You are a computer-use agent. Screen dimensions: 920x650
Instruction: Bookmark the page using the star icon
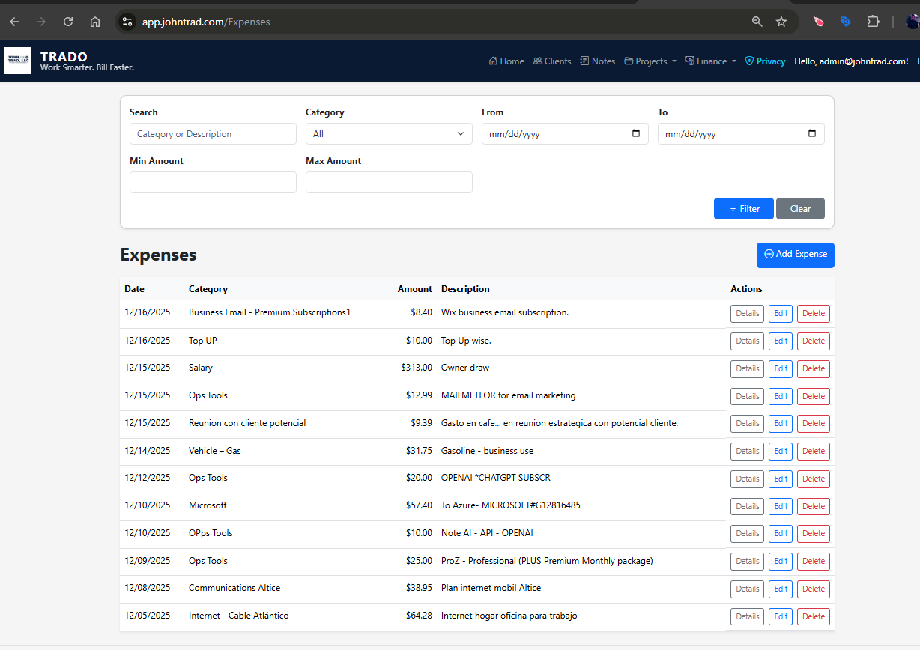coord(781,22)
